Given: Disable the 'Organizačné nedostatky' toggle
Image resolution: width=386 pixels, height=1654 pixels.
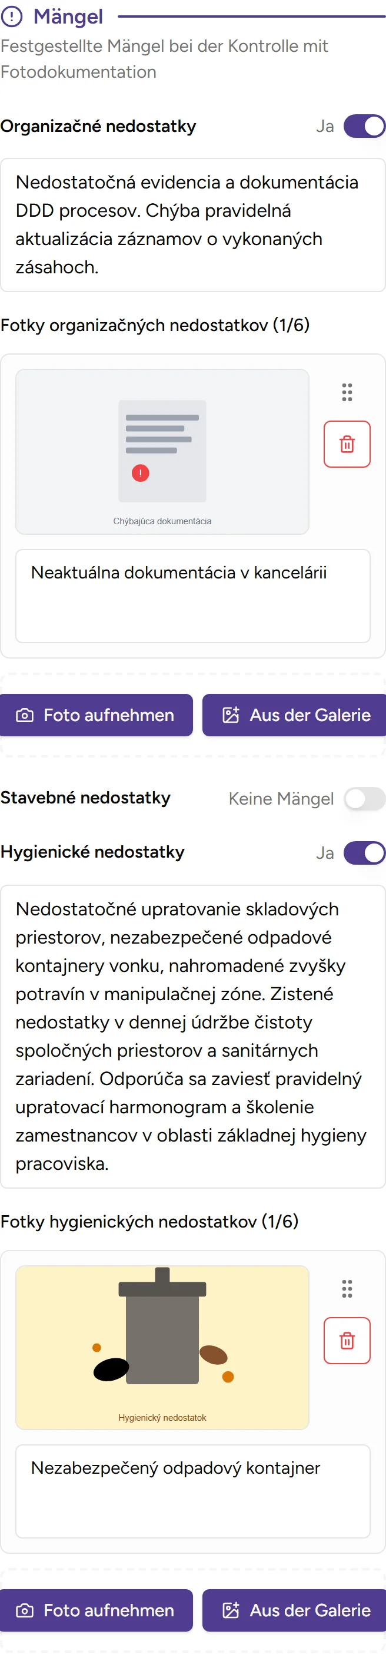Looking at the screenshot, I should pos(364,127).
